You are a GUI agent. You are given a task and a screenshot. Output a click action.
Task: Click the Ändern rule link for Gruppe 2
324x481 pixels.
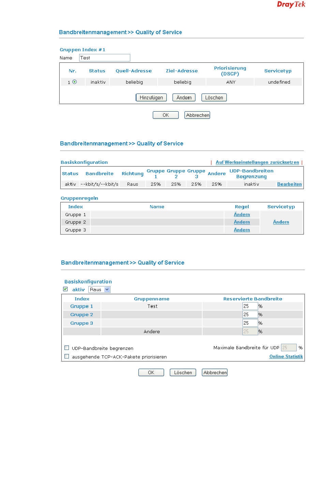(x=242, y=222)
